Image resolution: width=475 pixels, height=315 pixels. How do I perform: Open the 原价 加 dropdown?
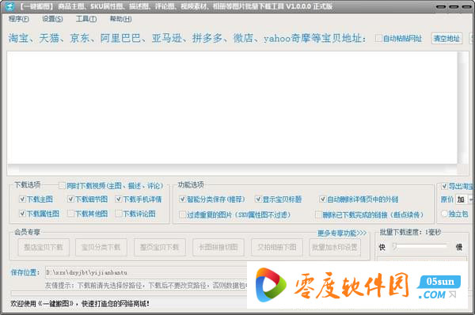tap(464, 199)
